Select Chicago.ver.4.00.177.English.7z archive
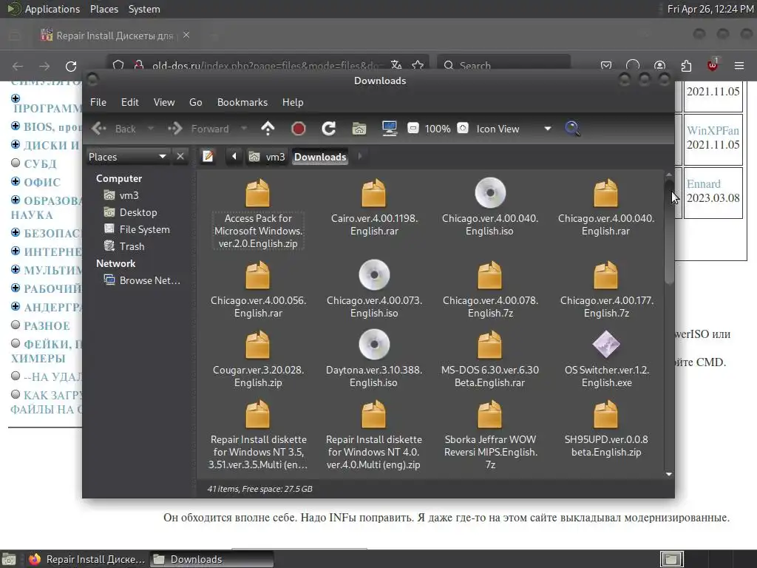Screen dimensions: 757x568 (x=606, y=289)
